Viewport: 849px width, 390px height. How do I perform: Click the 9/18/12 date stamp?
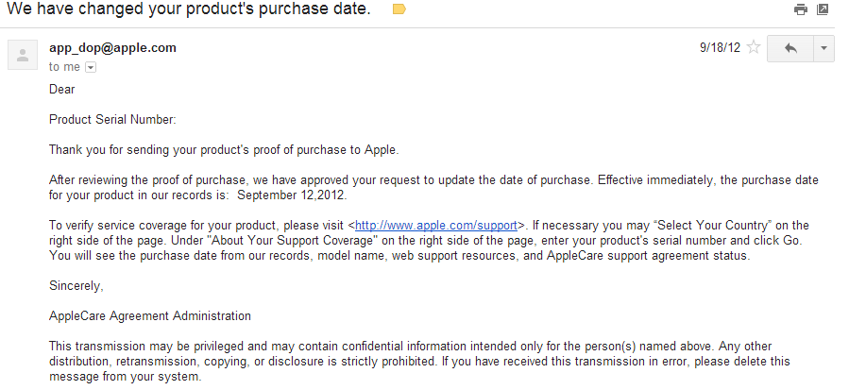point(720,48)
